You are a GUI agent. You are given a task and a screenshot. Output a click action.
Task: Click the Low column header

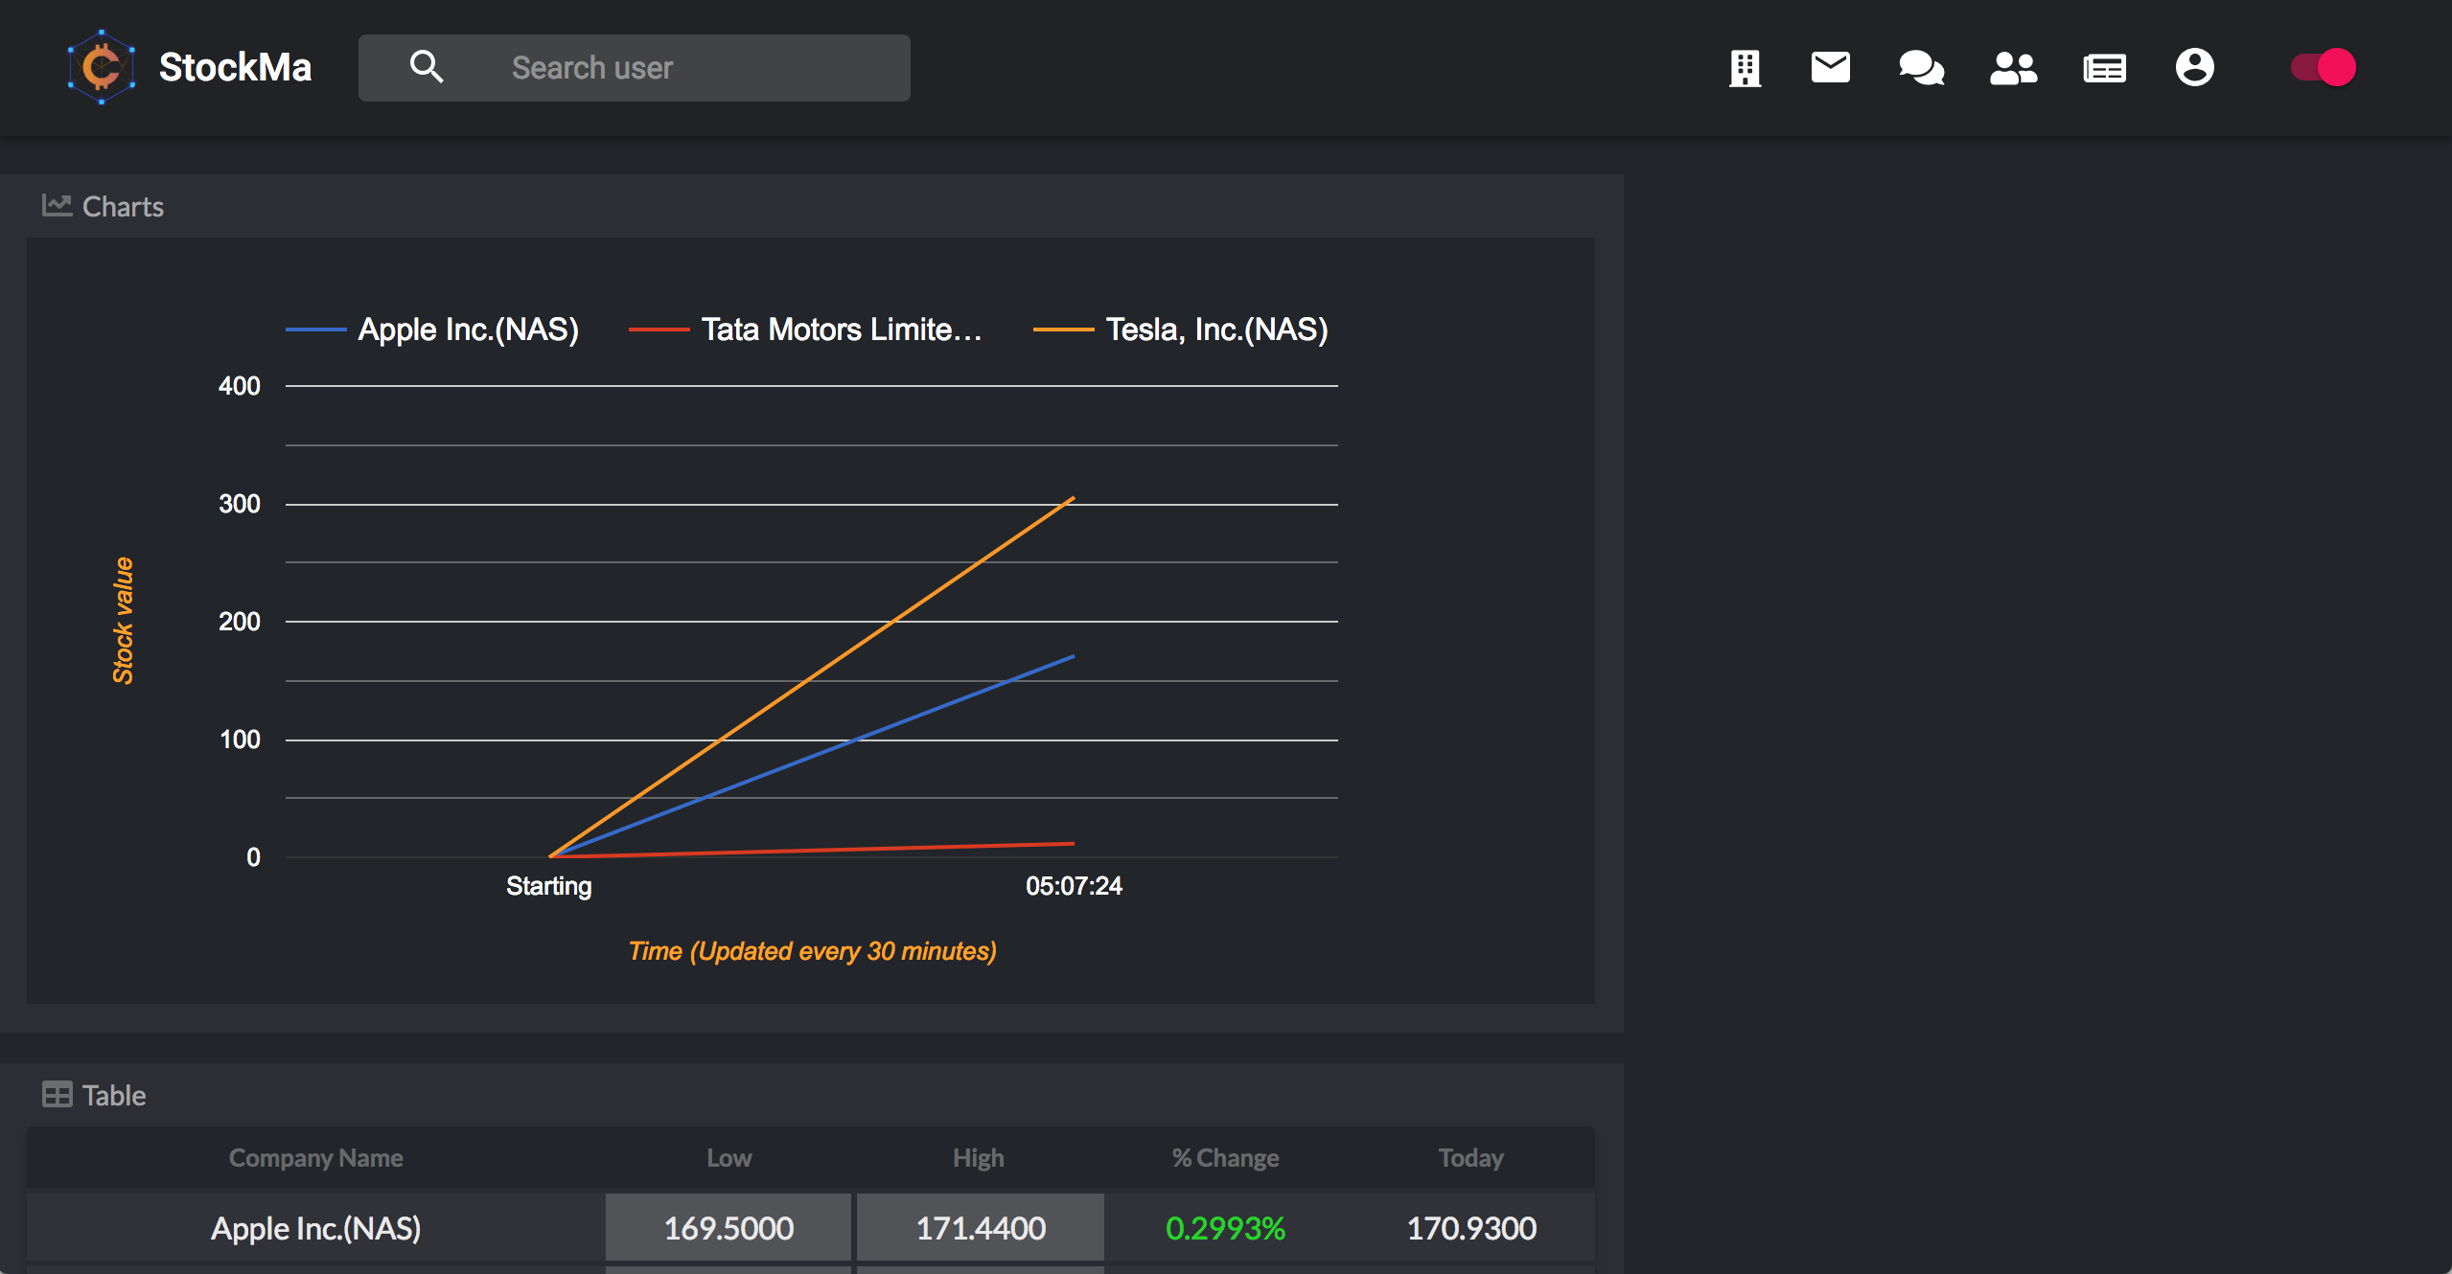coord(729,1158)
